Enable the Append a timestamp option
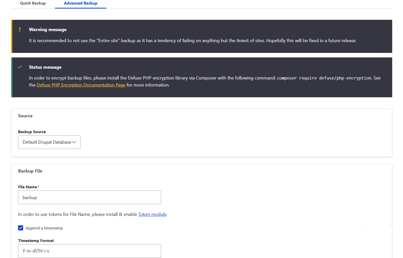The width and height of the screenshot is (403, 258). [x=21, y=228]
